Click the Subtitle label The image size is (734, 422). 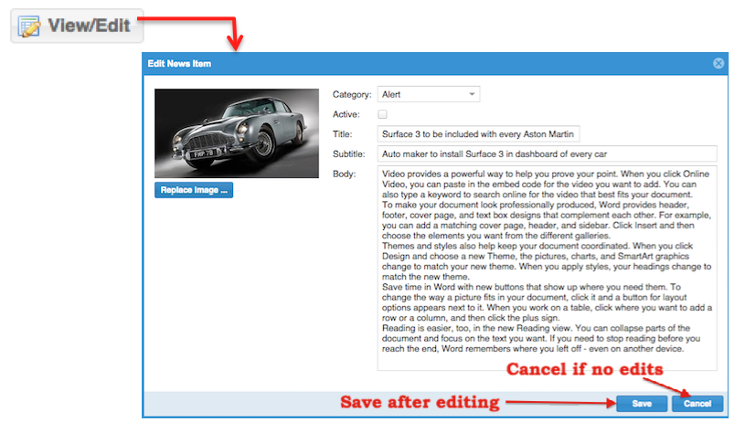[349, 153]
